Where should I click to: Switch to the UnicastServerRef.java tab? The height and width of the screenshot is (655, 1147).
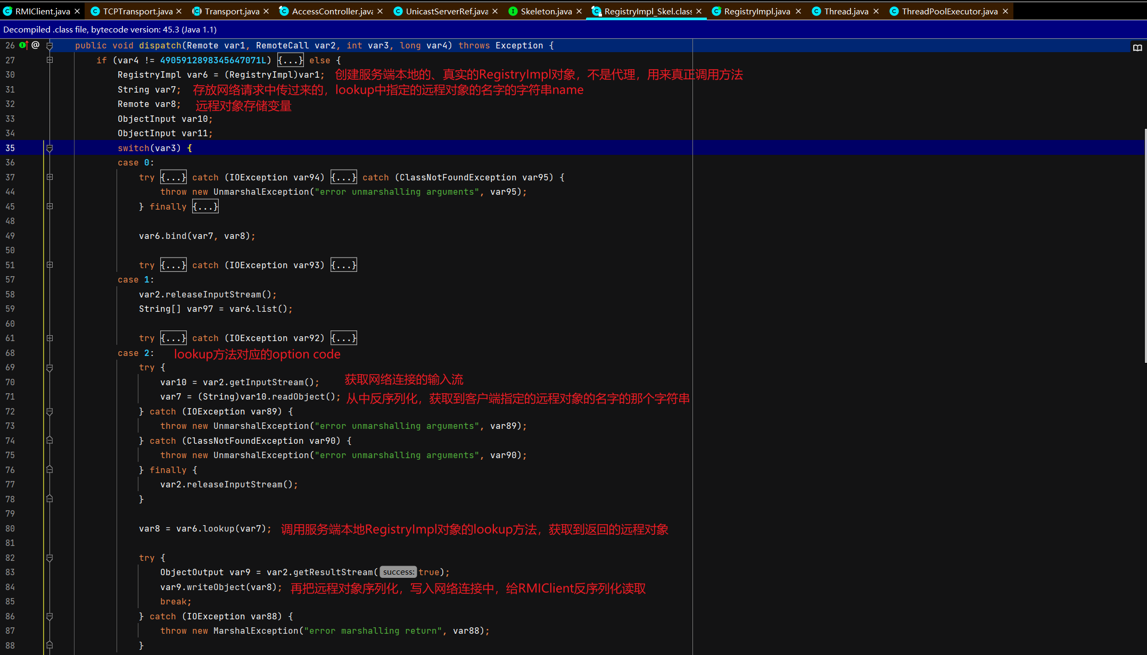446,11
